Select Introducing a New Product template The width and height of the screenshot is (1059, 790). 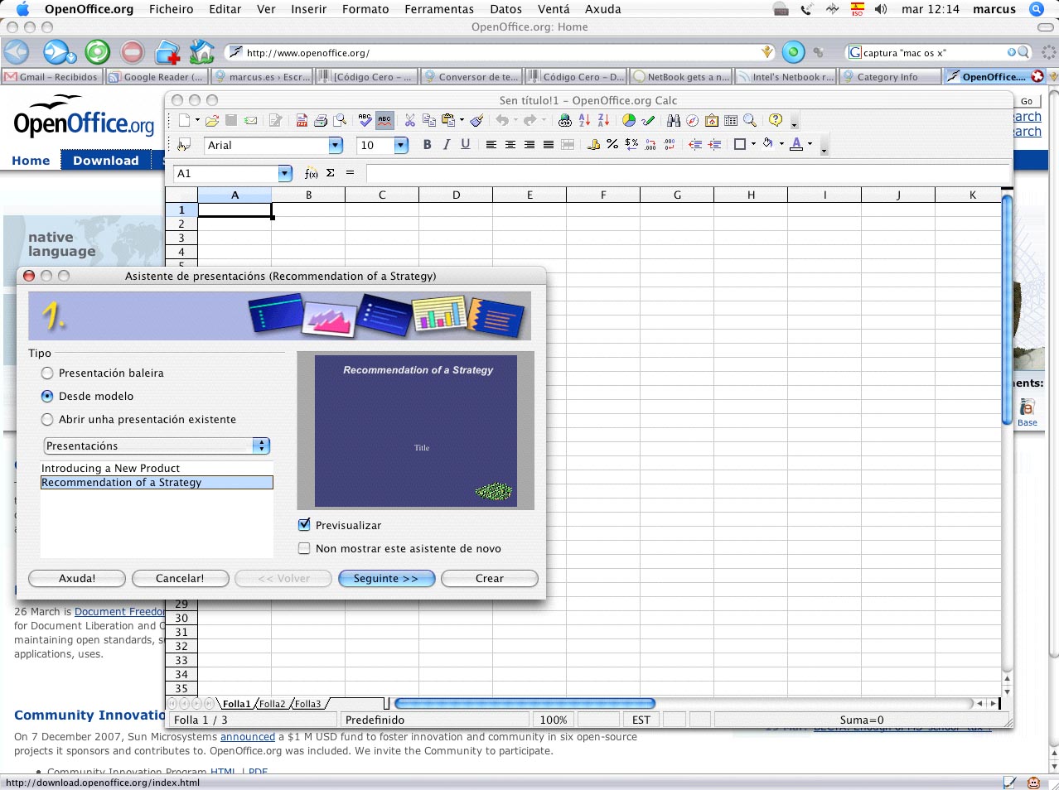(x=157, y=469)
